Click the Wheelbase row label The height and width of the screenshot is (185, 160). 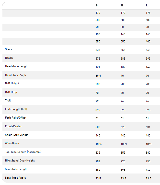12,144
